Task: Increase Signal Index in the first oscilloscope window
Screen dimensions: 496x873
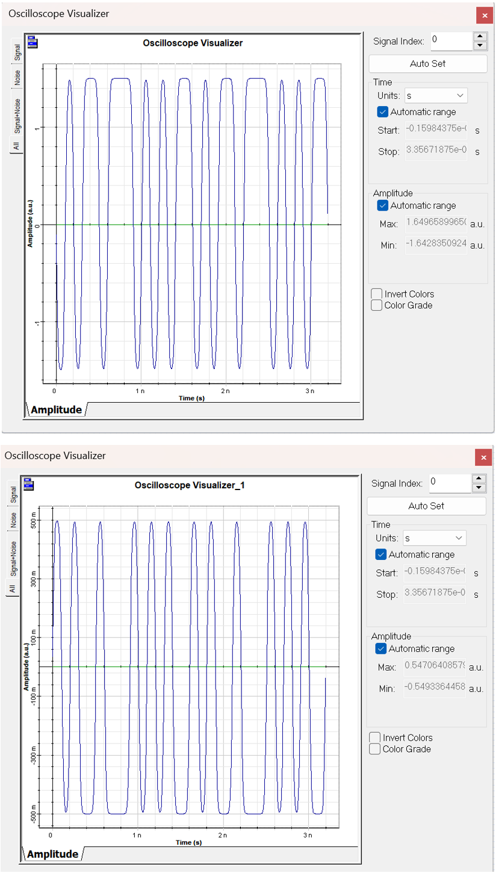Action: pos(480,37)
